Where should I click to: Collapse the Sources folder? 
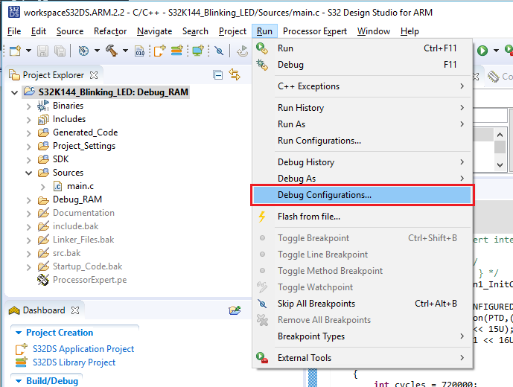point(29,173)
